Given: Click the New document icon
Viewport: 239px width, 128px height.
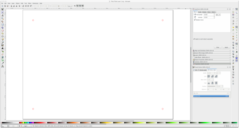Looking at the screenshot, I should [233, 9].
